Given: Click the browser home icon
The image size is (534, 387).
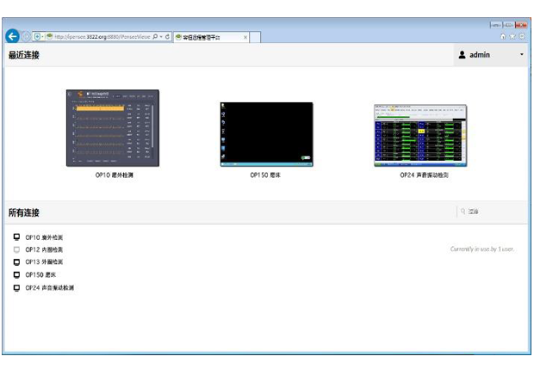Looking at the screenshot, I should pos(503,37).
